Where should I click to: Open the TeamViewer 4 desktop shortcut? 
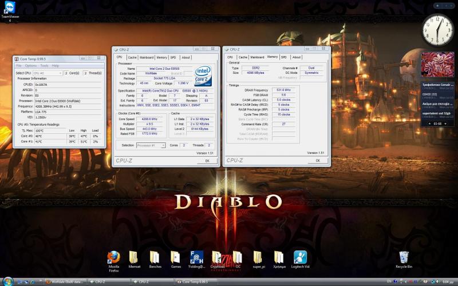(10, 11)
